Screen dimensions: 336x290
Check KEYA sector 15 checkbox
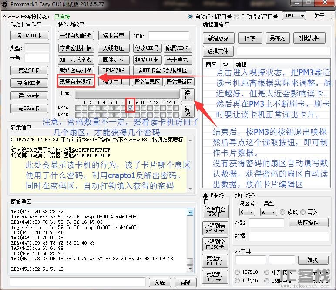[176, 108]
